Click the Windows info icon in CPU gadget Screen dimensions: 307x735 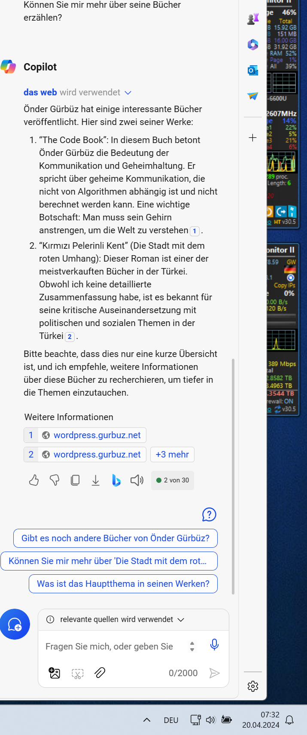292,211
